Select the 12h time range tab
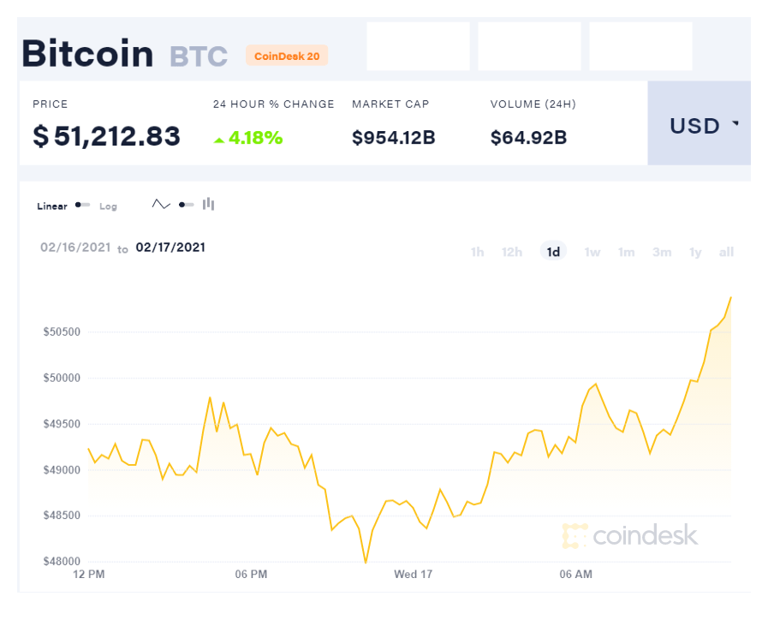Viewport: 768px width, 644px height. click(512, 252)
